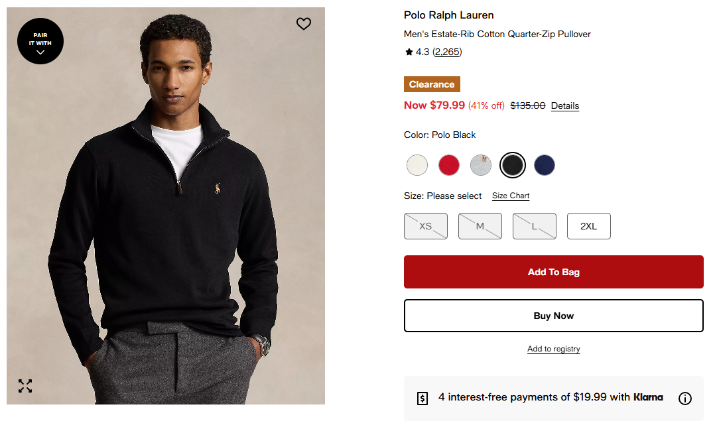
Task: Click the rating star icon
Action: tap(409, 52)
